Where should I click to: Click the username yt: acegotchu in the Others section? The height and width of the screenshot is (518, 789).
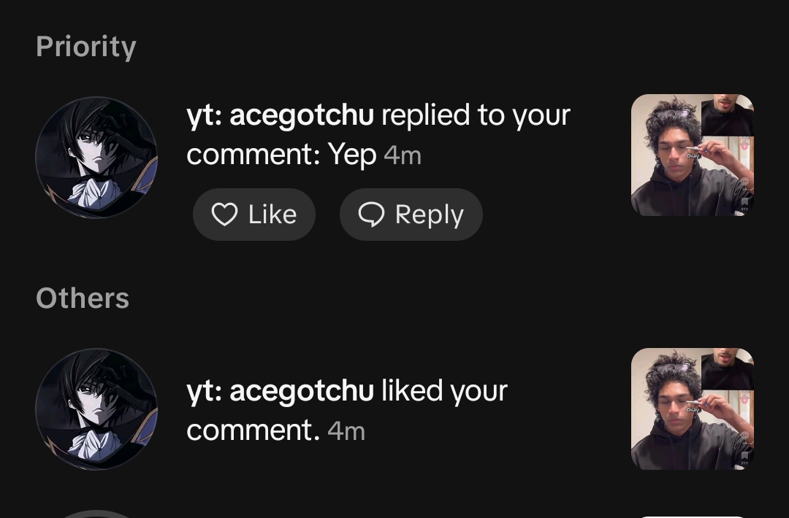click(280, 392)
